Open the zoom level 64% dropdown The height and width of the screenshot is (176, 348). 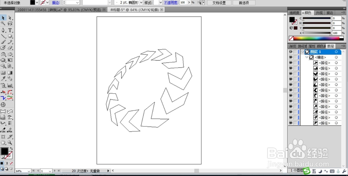click(x=29, y=171)
